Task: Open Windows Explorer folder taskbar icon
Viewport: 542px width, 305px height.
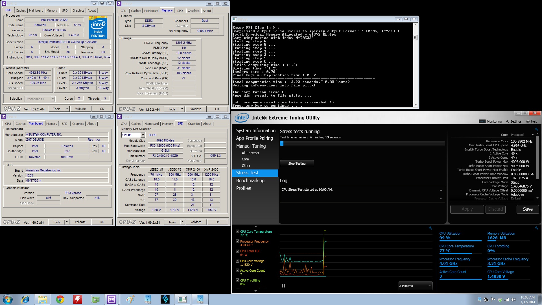Action: (x=43, y=299)
